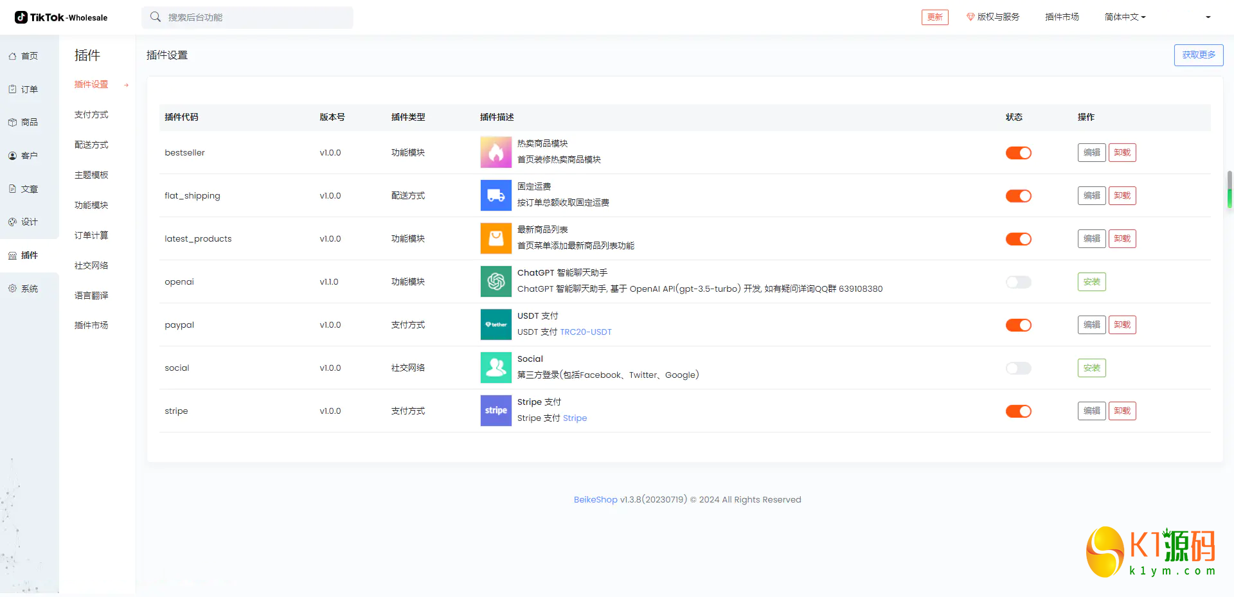Click the latest_products shopping bag icon
This screenshot has height=597, width=1234.
496,238
